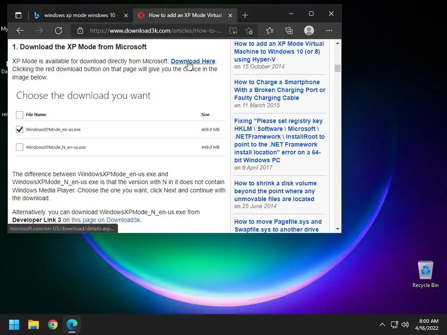Open immersive reader icon
The height and width of the screenshot is (335, 447).
(233, 31)
